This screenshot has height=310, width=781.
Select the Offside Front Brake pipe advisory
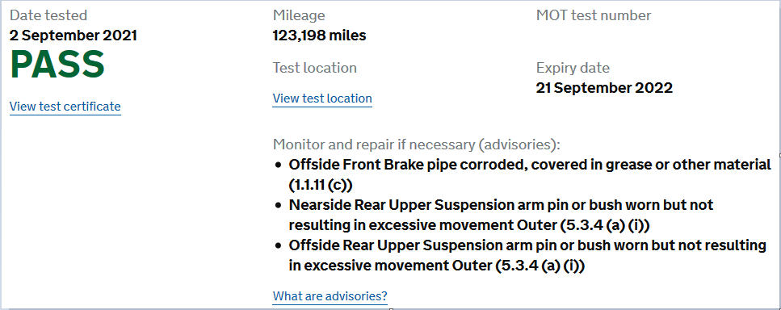[x=530, y=174]
